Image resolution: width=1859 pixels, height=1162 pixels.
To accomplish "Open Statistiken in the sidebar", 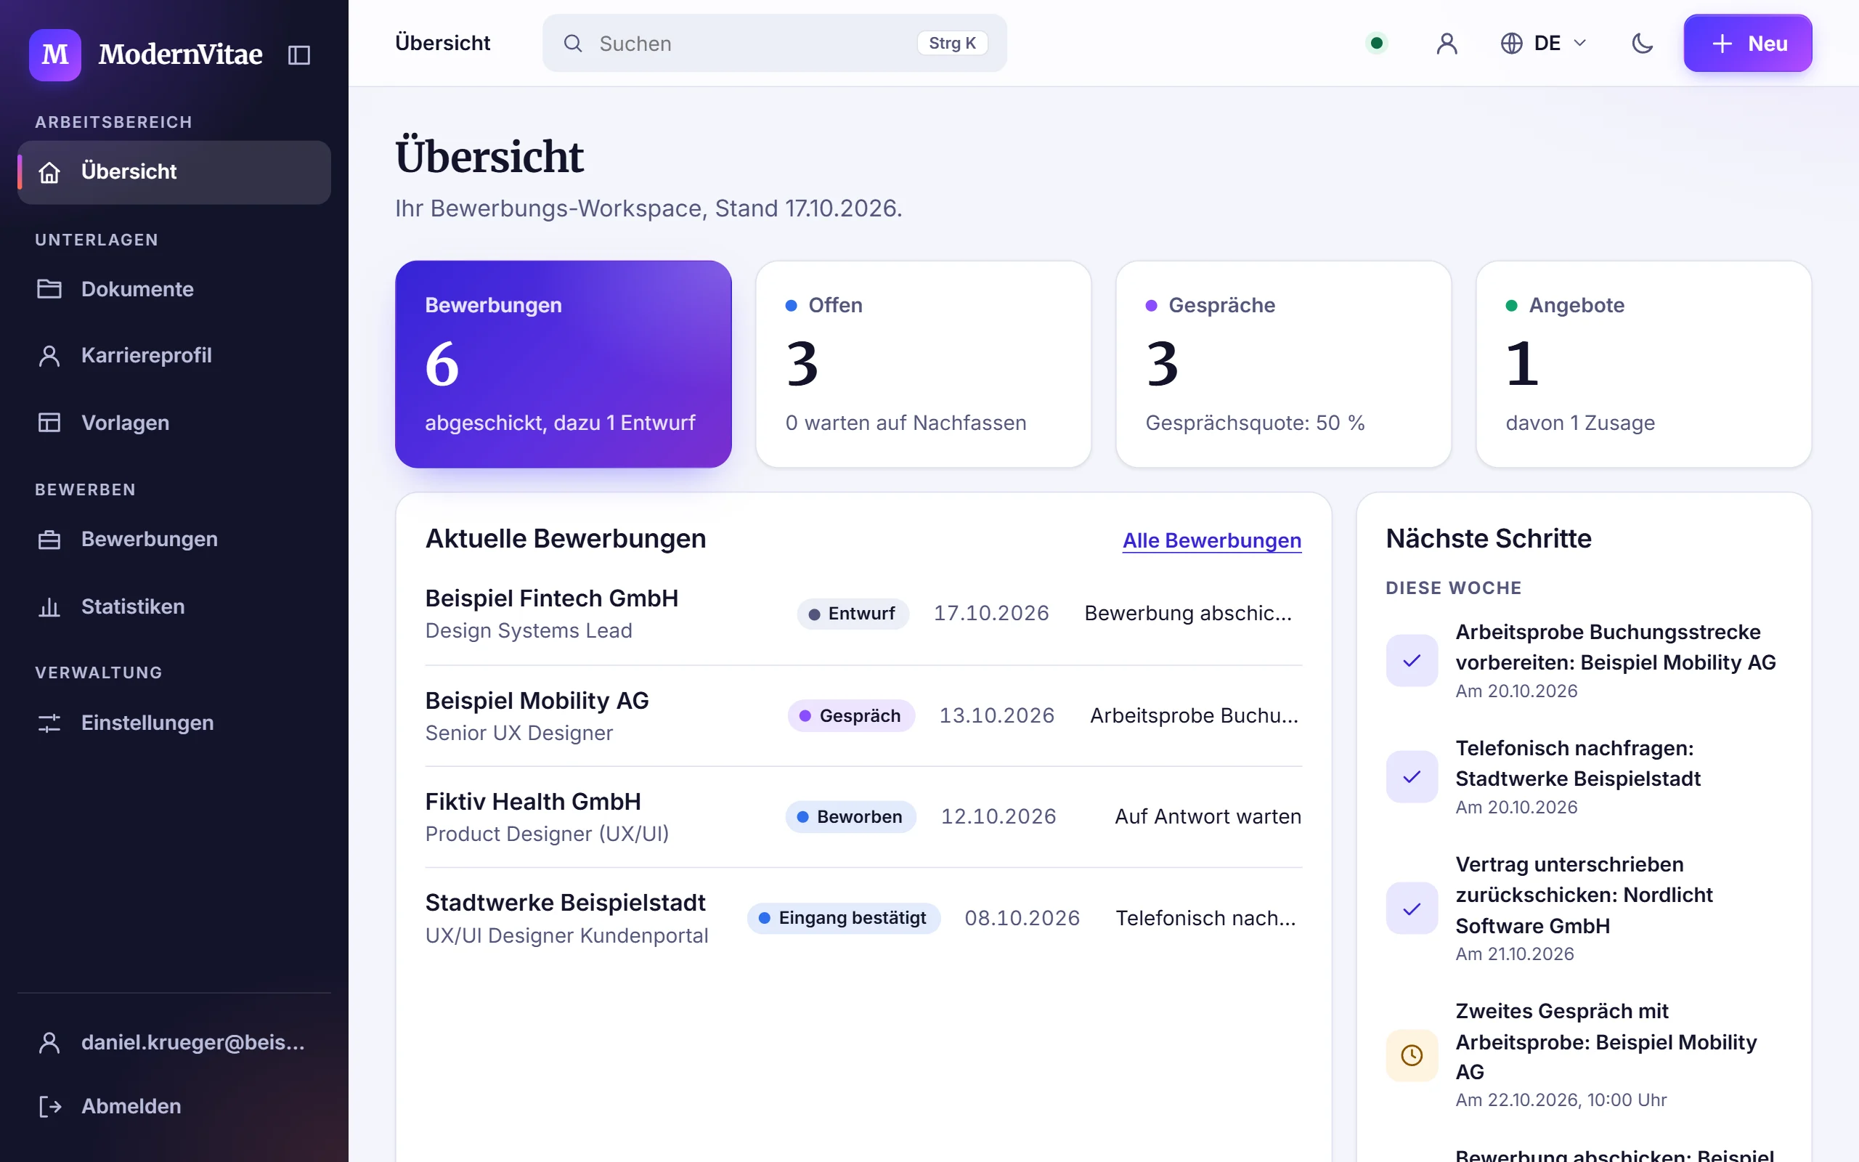I will pos(174,606).
